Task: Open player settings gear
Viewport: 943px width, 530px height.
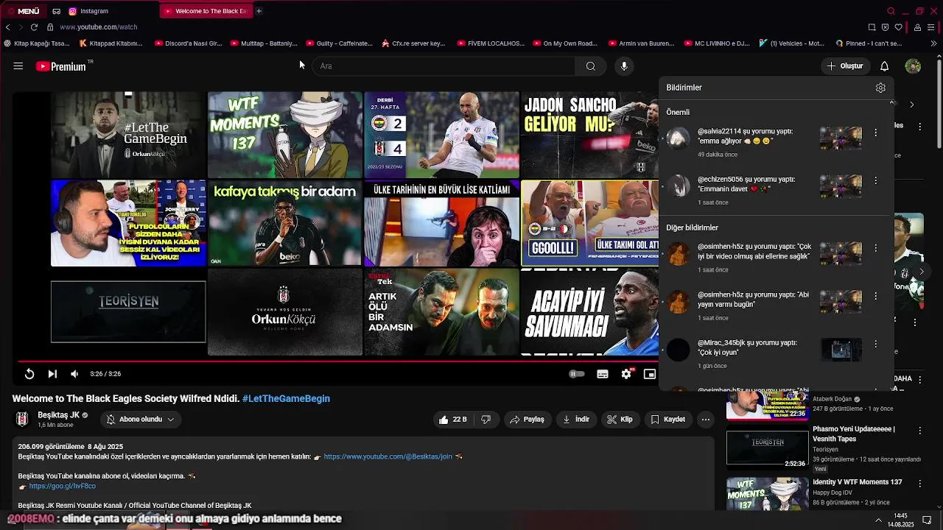Action: (x=626, y=374)
